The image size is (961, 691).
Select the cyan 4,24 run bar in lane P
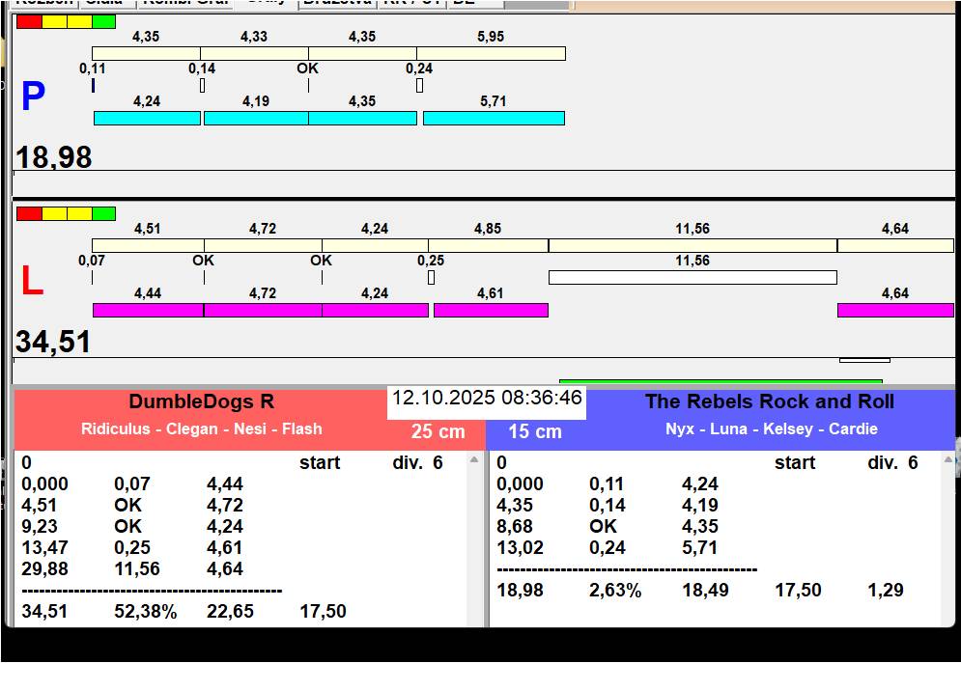click(x=147, y=118)
